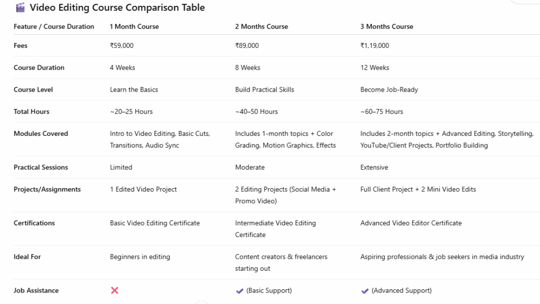540x304 pixels.
Task: Click the Beginners in editing cell
Action: 140,257
